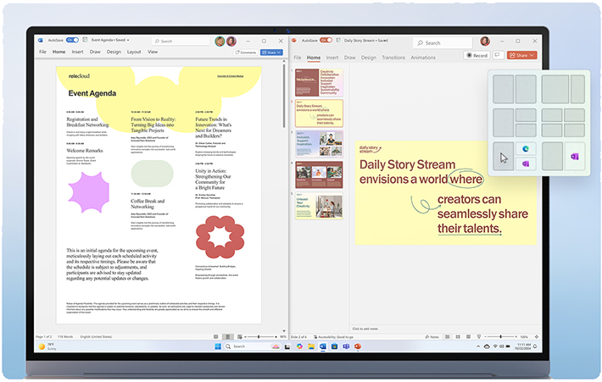602x382 pixels.
Task: Open the Layout tab in Word
Action: click(x=134, y=52)
